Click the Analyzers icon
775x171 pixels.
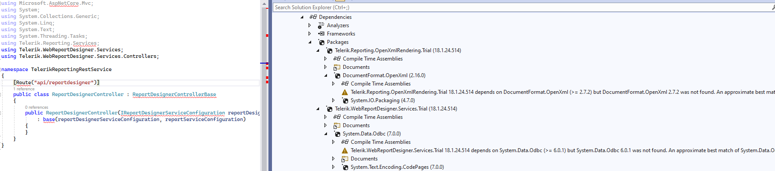click(321, 25)
